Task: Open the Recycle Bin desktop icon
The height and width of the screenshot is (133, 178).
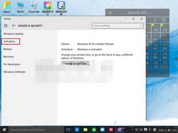Action: coord(34,7)
